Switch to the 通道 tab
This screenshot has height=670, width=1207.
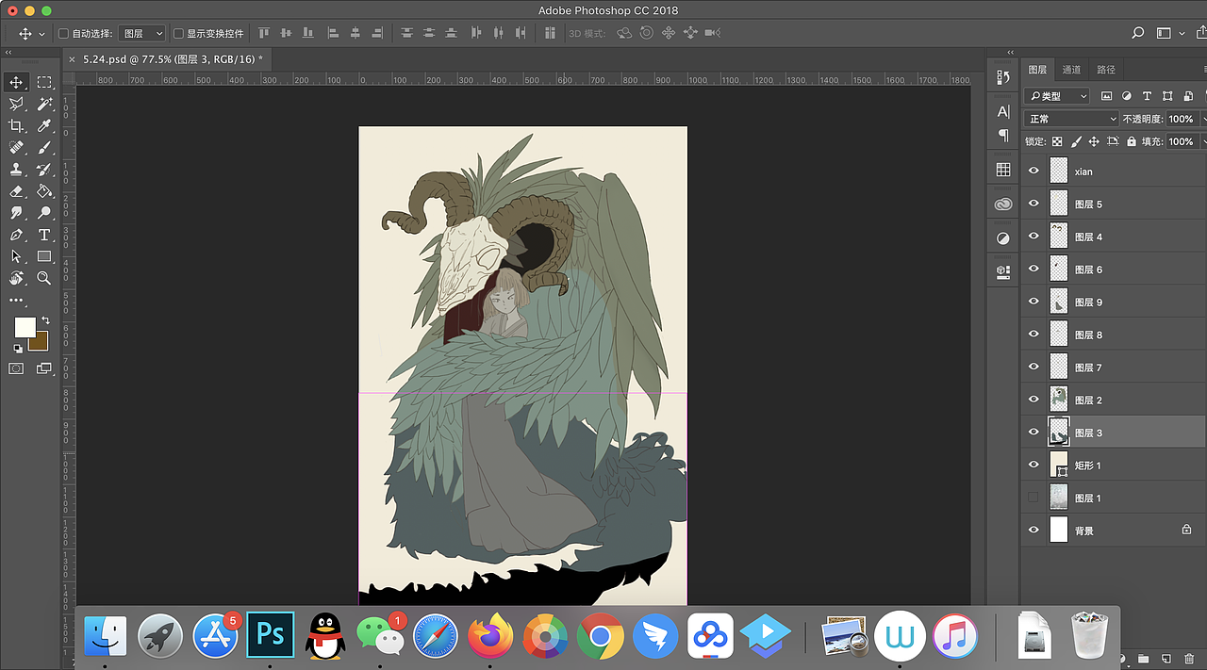1071,70
